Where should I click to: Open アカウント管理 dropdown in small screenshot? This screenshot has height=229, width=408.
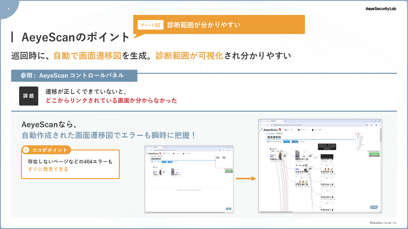pos(187,153)
